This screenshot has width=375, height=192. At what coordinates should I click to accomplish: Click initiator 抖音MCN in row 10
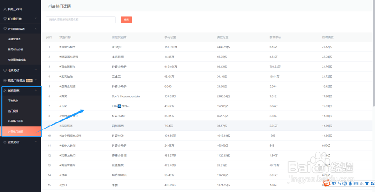(118, 136)
